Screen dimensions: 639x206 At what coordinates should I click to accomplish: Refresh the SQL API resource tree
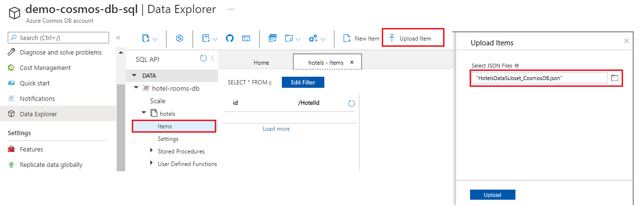pyautogui.click(x=203, y=58)
